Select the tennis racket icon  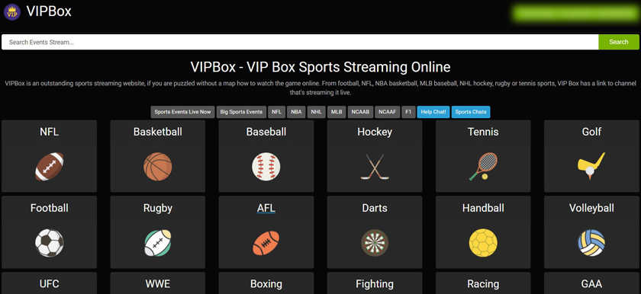[483, 166]
